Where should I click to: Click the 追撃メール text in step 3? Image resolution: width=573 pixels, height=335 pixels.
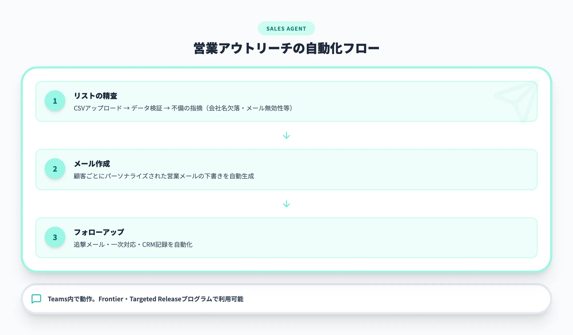click(89, 245)
